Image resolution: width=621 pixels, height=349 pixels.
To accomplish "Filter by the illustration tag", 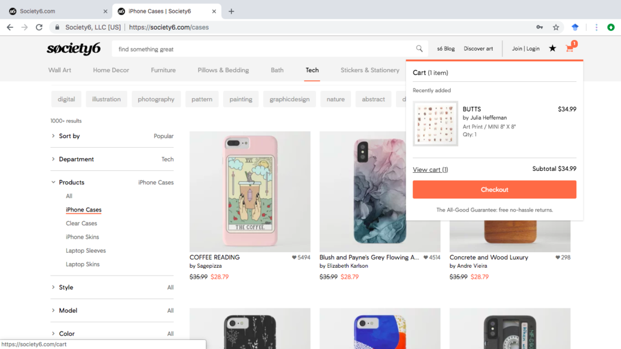I will click(106, 99).
